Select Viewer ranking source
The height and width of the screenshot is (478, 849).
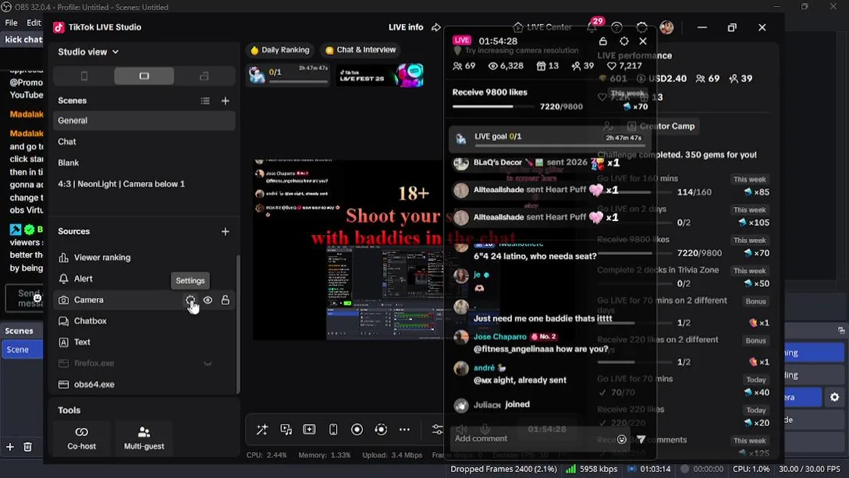pyautogui.click(x=144, y=258)
